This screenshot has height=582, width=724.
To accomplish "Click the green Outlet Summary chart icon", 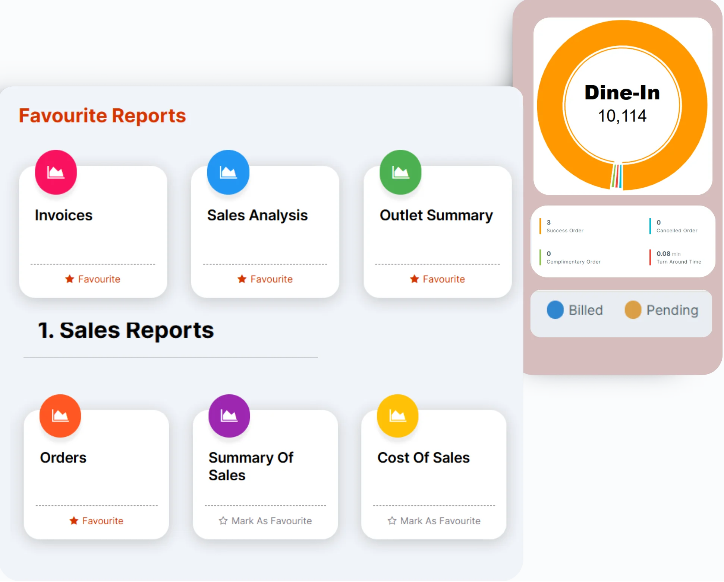I will [x=400, y=172].
